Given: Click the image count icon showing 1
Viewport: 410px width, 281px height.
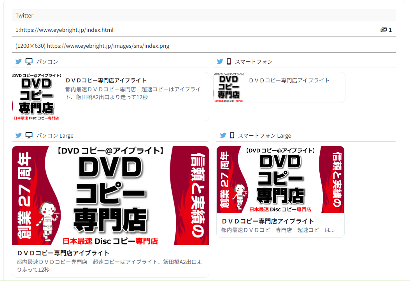Looking at the screenshot, I should pyautogui.click(x=384, y=30).
